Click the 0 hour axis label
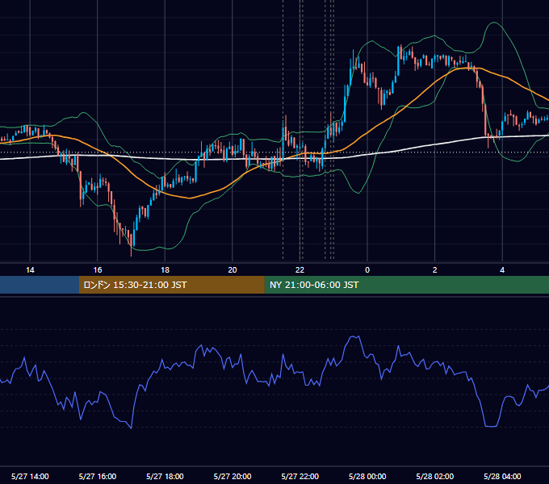Screen dimensions: 549x484 pos(367,270)
